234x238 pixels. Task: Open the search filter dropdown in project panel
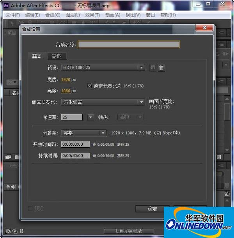(12, 82)
